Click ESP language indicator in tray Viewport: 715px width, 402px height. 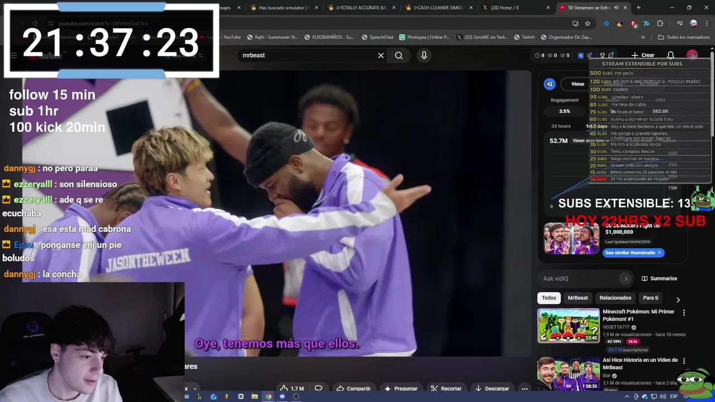(674, 396)
